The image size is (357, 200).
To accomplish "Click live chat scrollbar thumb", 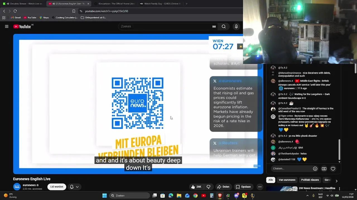I will pos(339,150).
